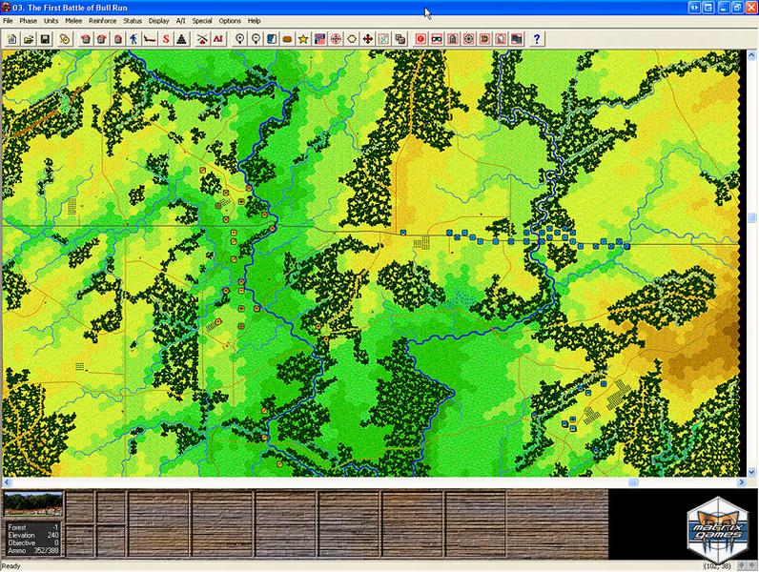Click the blue question mark help icon

[537, 39]
